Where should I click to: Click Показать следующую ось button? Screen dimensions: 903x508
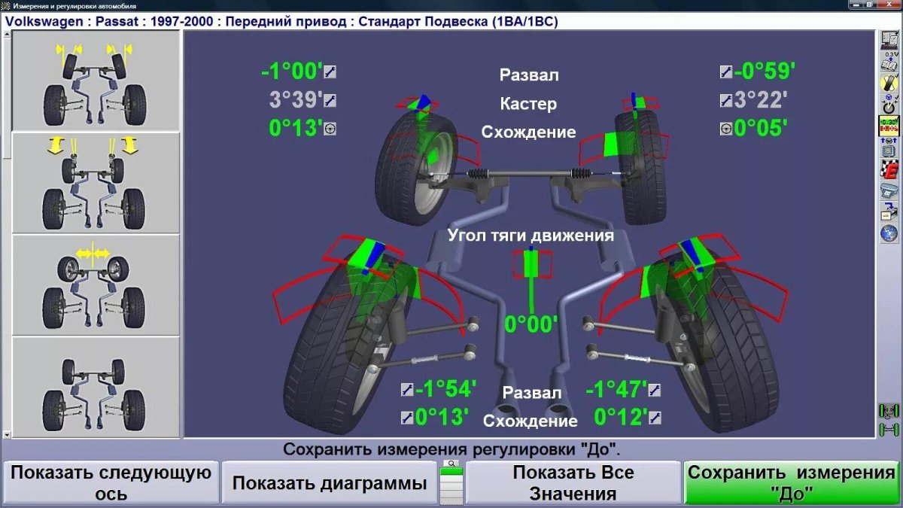tap(108, 485)
